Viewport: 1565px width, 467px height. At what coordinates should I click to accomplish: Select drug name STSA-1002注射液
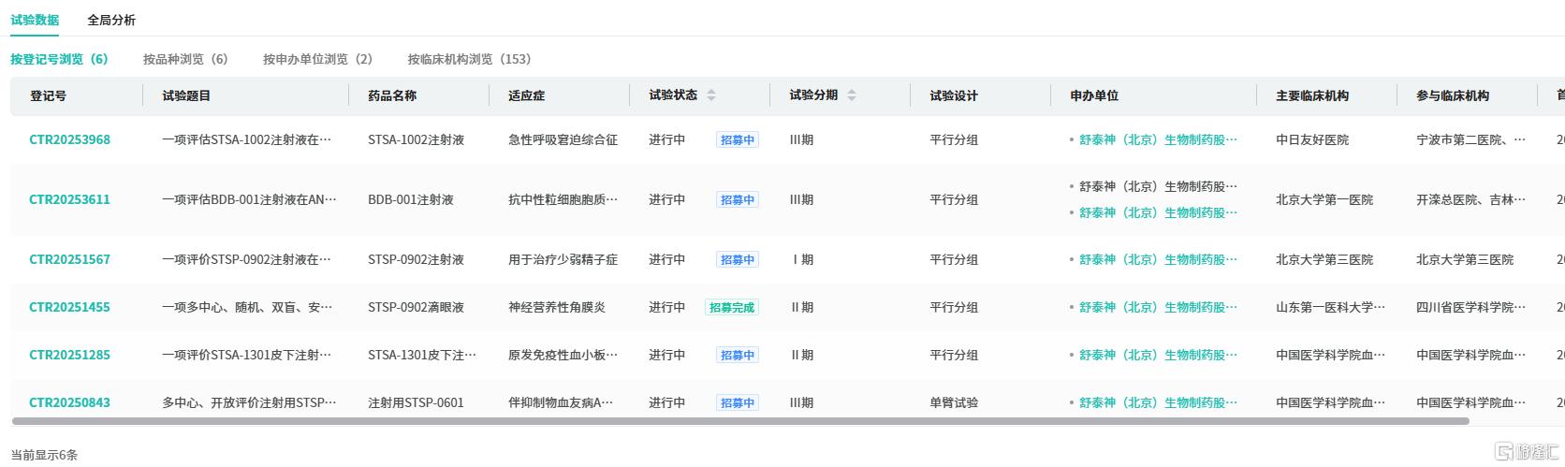[x=416, y=139]
